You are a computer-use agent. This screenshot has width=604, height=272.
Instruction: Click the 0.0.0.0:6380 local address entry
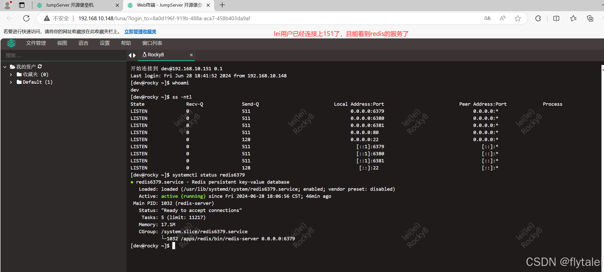367,118
